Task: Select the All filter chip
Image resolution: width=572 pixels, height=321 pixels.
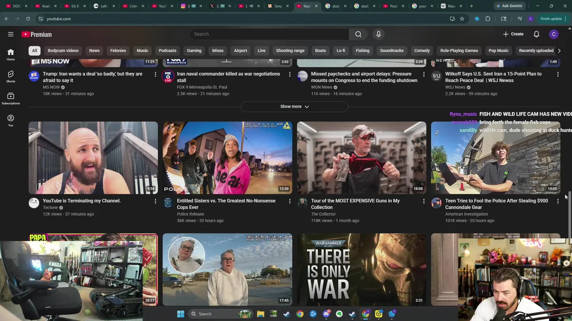Action: pyautogui.click(x=34, y=50)
